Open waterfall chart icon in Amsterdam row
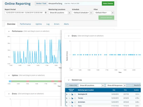Image resolution: width=143 pixels, height=107 pixels. click(x=72, y=102)
